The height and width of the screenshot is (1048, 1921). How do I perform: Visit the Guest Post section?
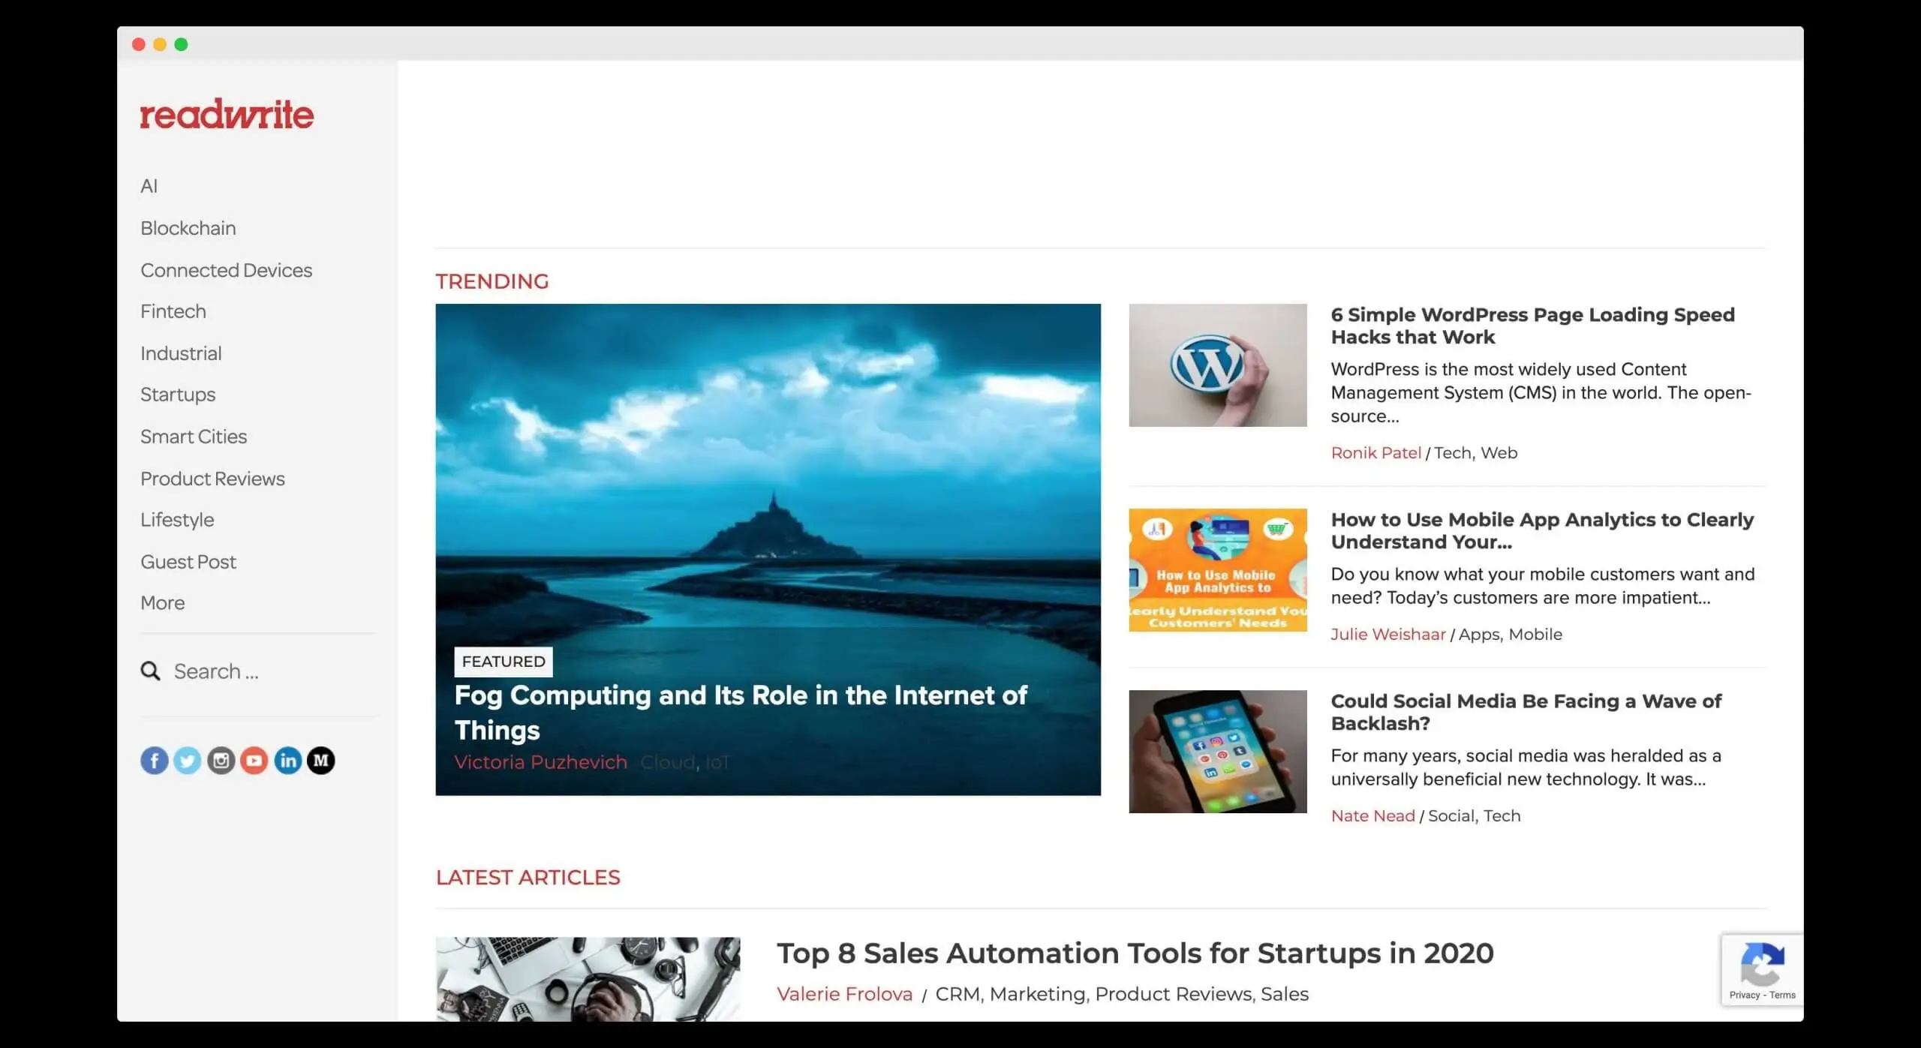pos(188,561)
